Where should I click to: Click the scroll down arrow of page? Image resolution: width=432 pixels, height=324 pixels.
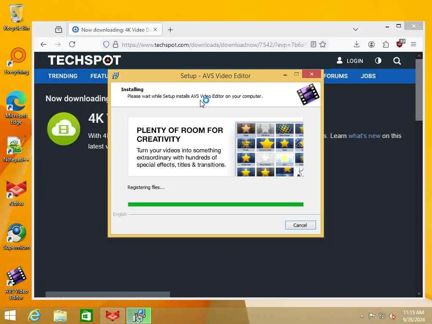419,294
